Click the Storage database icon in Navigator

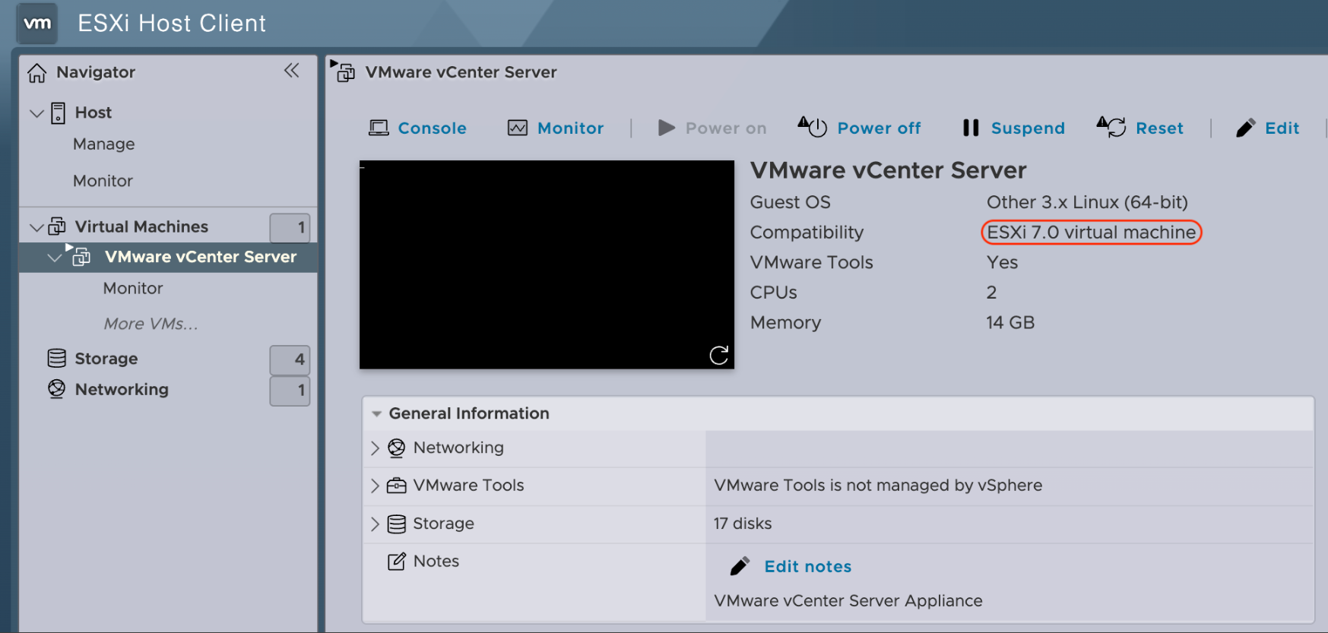pos(56,358)
